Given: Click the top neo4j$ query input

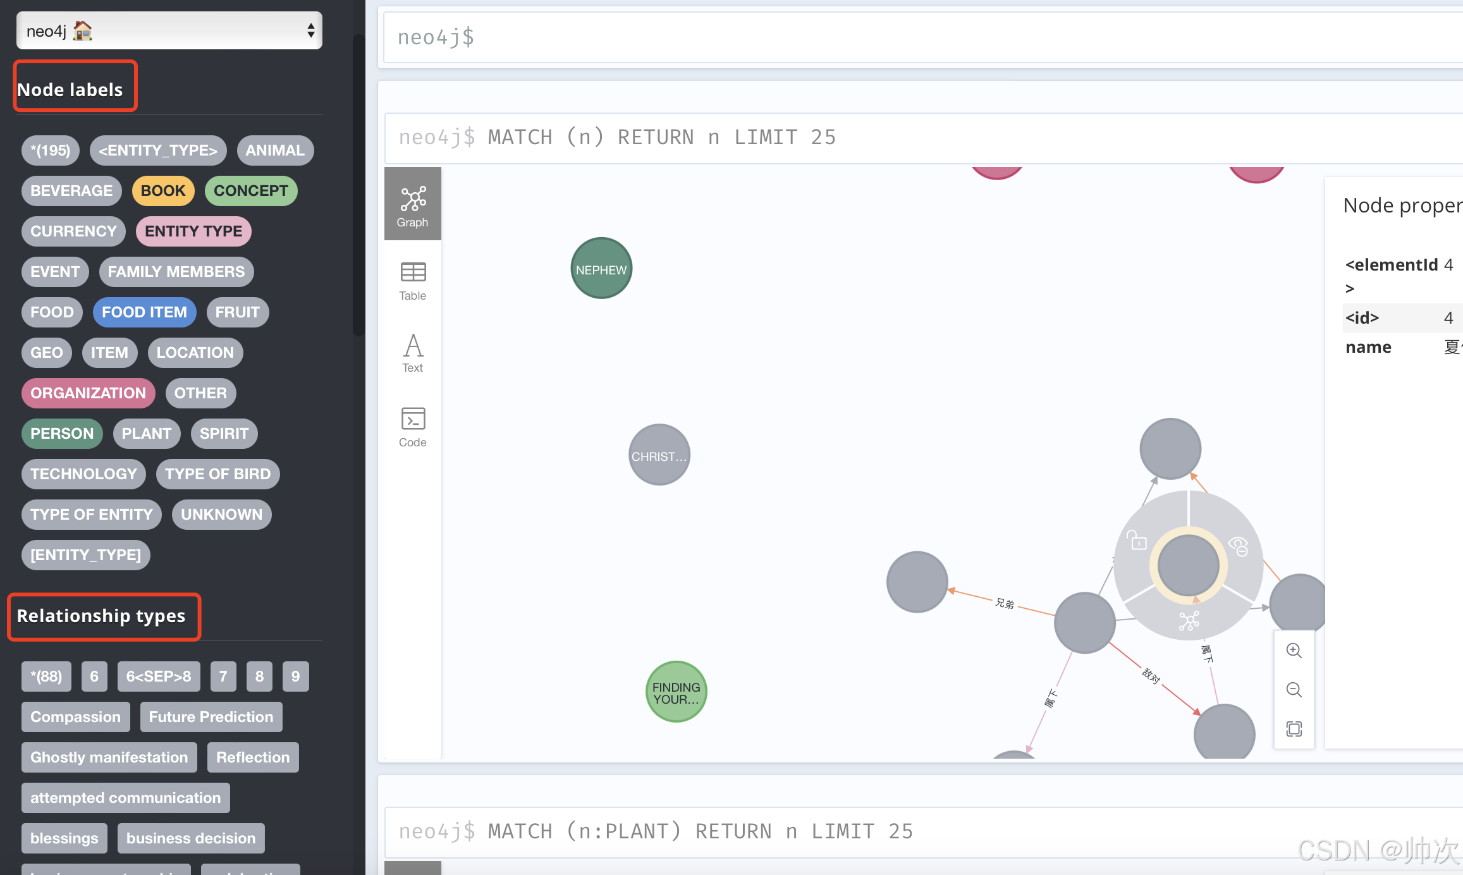Looking at the screenshot, I should pos(923,37).
